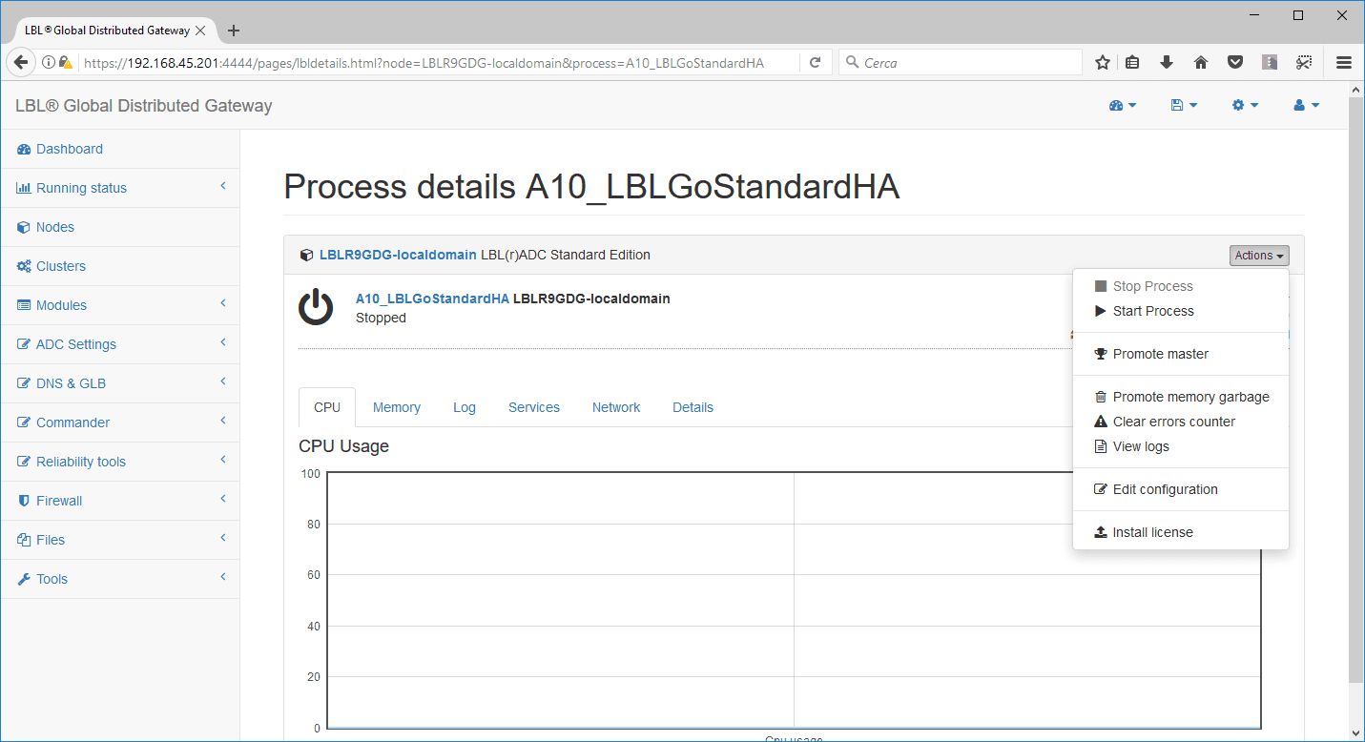The height and width of the screenshot is (742, 1365).
Task: Click the Files copy icon
Action: tap(24, 541)
